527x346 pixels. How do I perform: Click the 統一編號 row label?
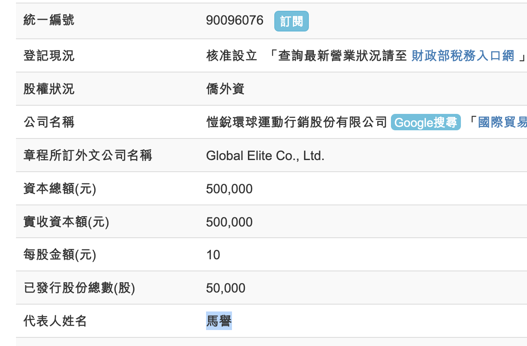point(49,20)
